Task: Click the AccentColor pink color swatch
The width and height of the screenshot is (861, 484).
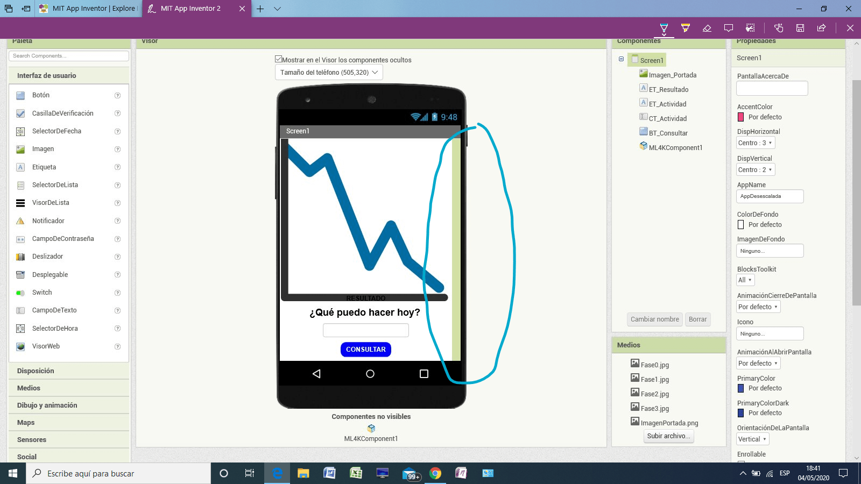Action: (740, 117)
